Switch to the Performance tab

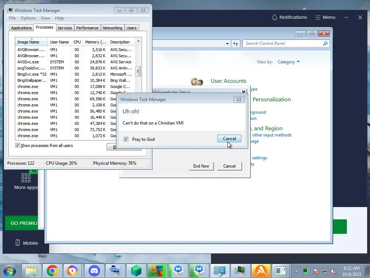point(87,28)
